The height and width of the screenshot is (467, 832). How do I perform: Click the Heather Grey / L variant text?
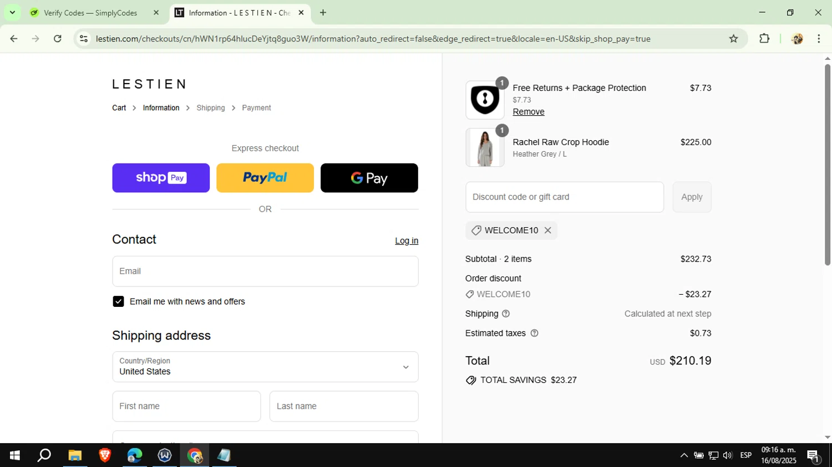coord(540,155)
